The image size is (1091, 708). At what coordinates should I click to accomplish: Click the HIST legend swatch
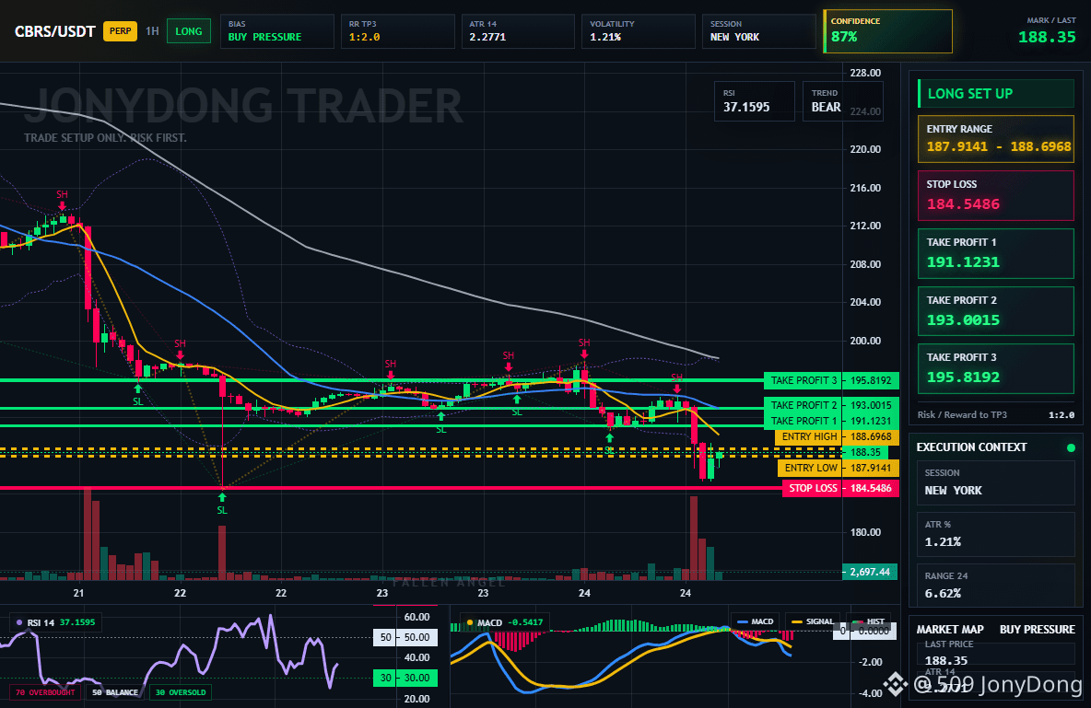tap(858, 621)
